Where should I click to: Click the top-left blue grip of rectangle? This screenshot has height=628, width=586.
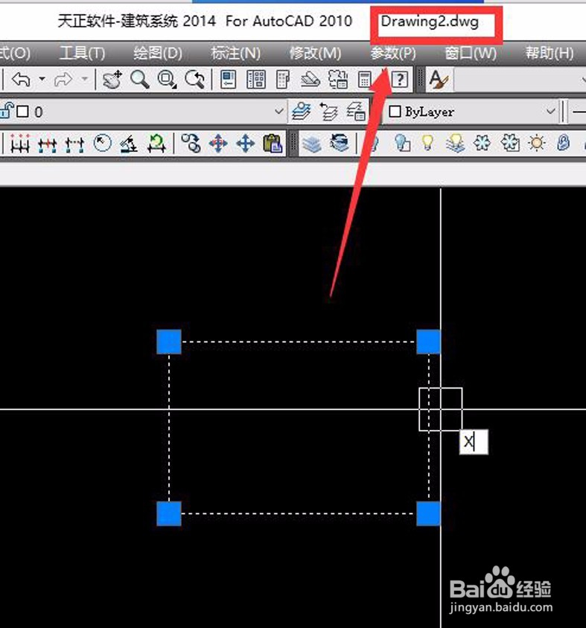click(x=169, y=342)
